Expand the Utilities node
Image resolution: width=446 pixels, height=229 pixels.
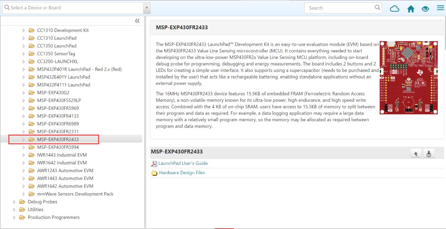point(14,209)
